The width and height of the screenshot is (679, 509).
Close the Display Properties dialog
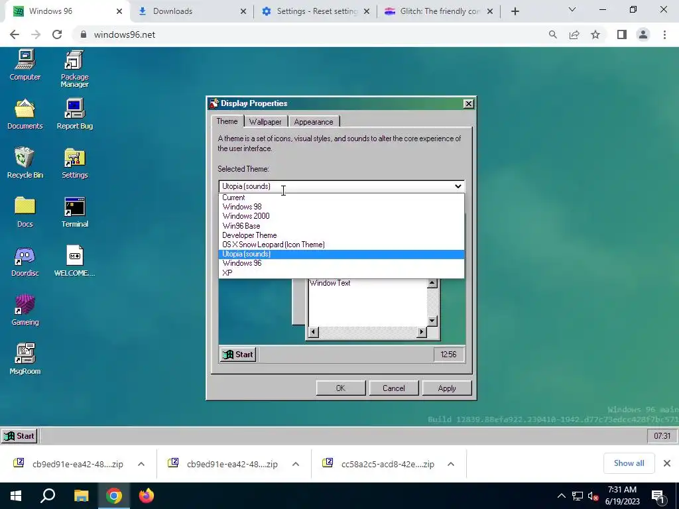(x=469, y=104)
